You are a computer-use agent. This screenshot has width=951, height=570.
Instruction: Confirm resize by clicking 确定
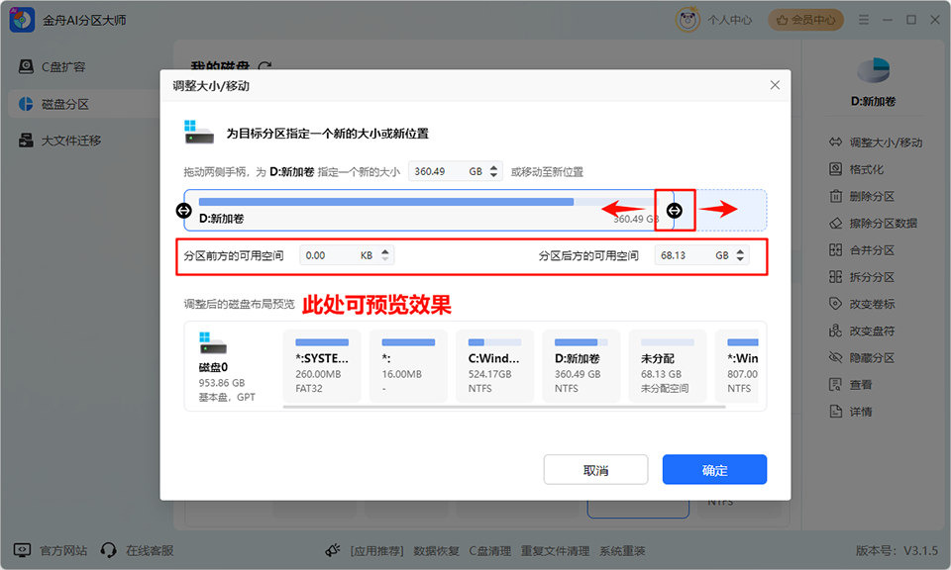pyautogui.click(x=714, y=469)
